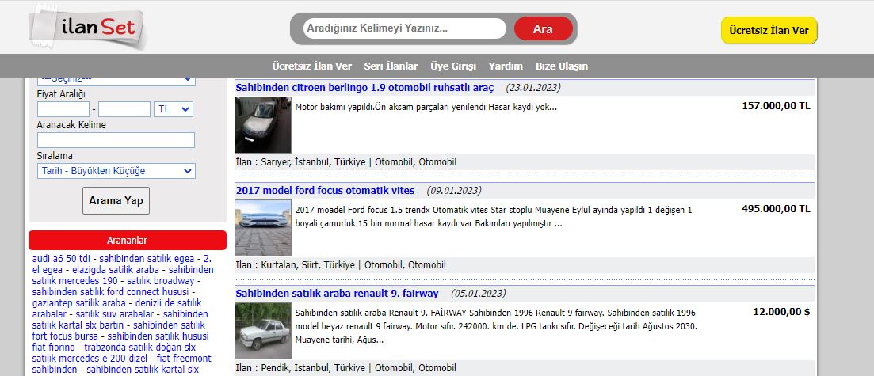Click 'sahibinden satılık ford connect hususi' link

pos(111,292)
